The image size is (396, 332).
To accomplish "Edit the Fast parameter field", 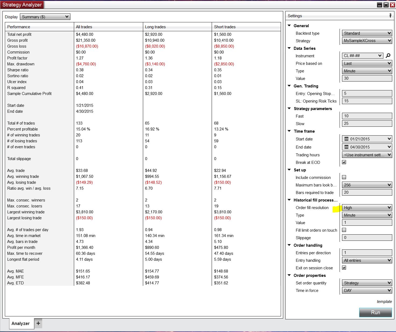I will pos(367,116).
